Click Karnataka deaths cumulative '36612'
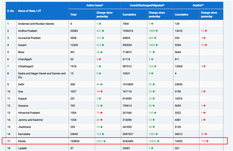The image size is (233, 151). pyautogui.click(x=179, y=134)
